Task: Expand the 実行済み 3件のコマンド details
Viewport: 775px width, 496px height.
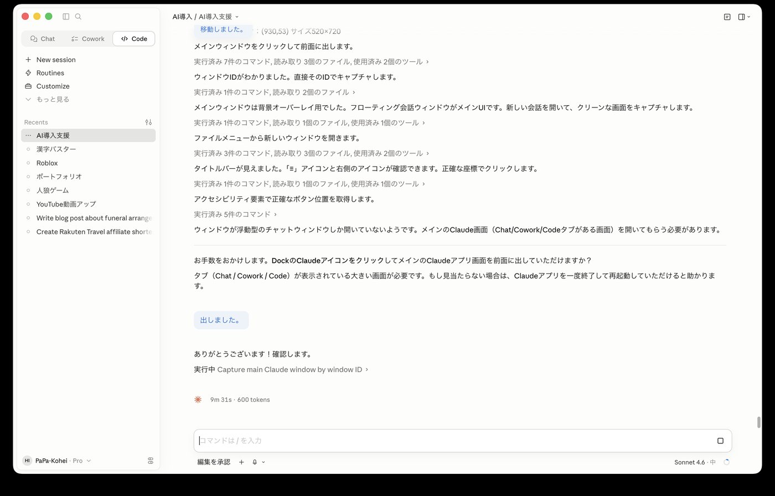Action: pos(311,153)
